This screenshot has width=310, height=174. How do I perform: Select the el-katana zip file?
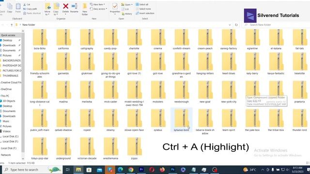[x=276, y=40]
